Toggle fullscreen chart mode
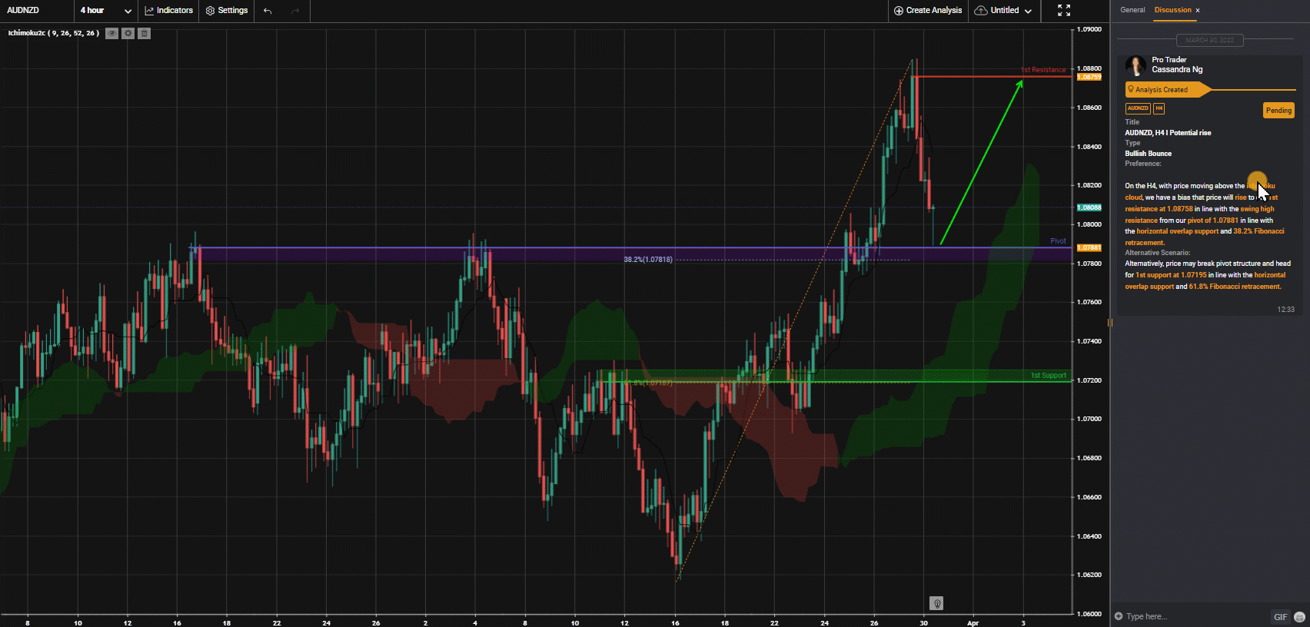This screenshot has height=627, width=1310. 1064,11
